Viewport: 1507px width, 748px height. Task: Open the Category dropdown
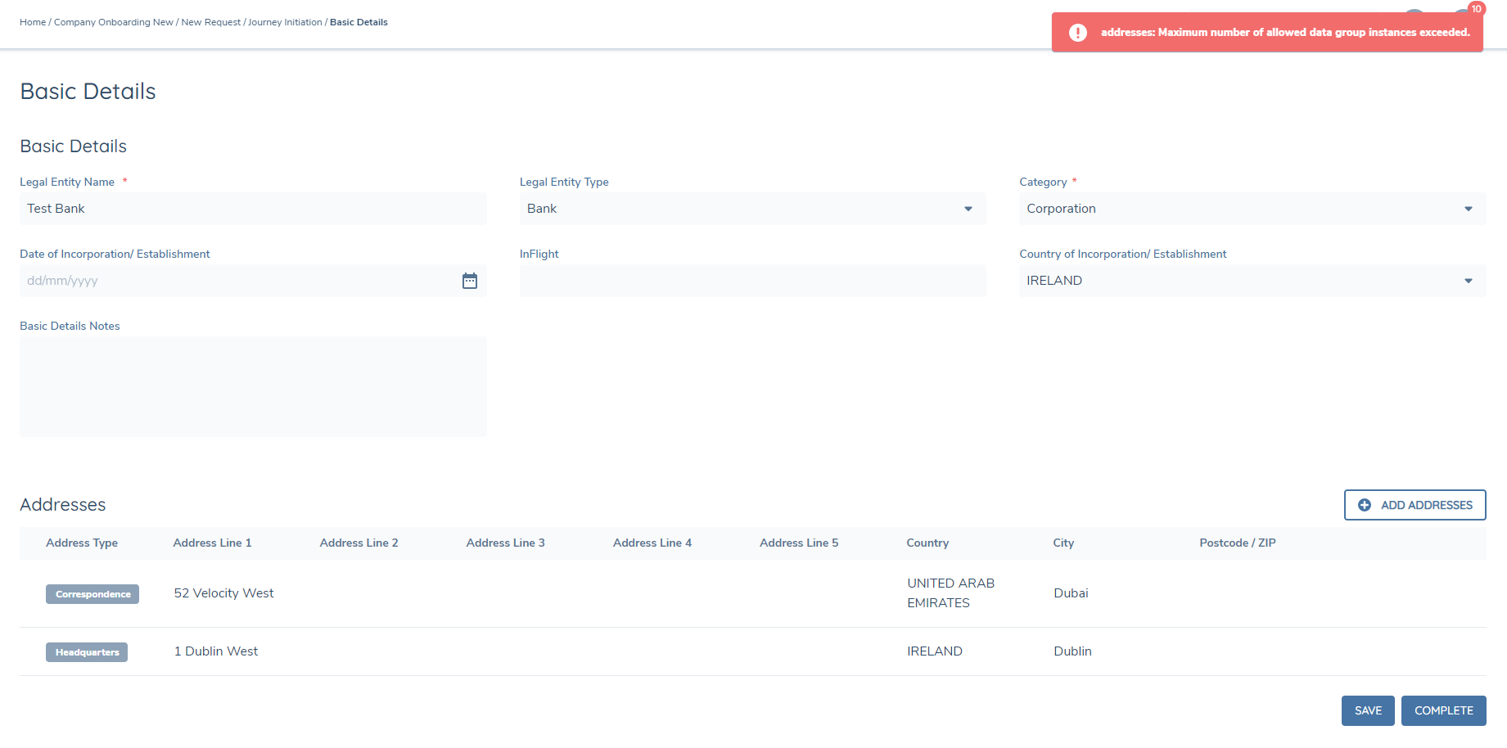coord(1468,209)
